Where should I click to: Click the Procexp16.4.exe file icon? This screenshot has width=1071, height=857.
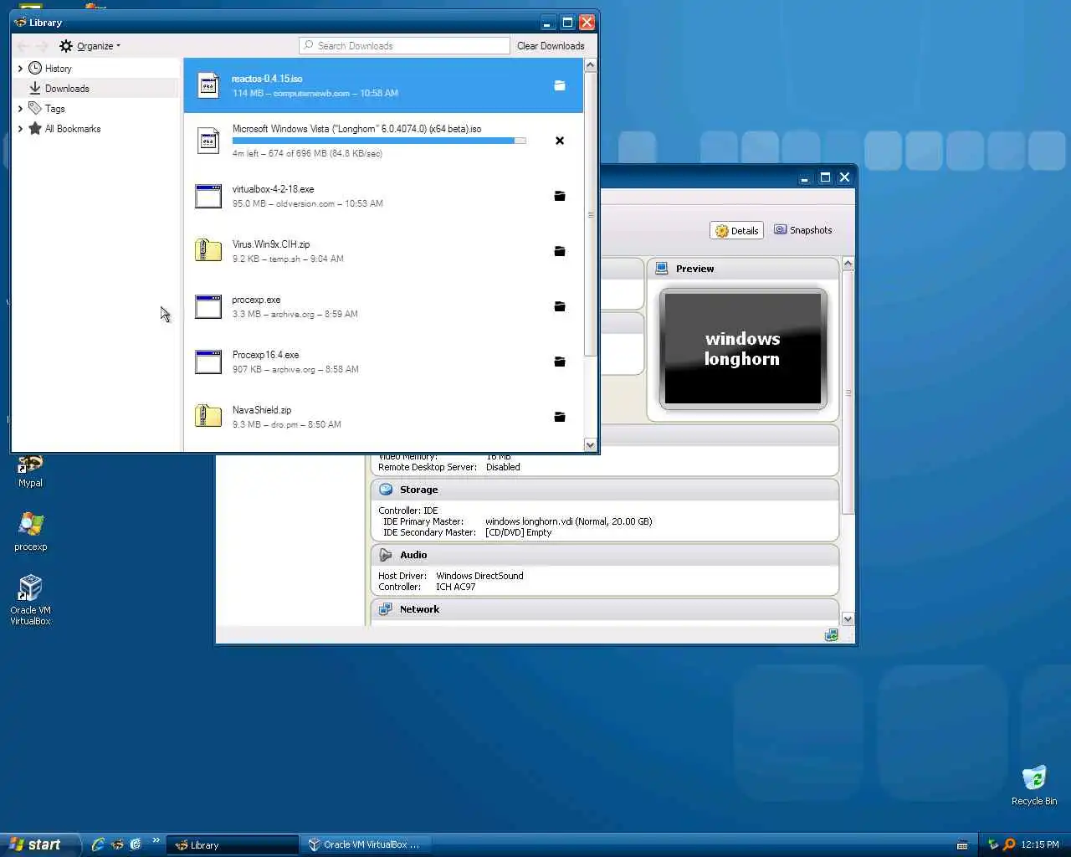[208, 362]
